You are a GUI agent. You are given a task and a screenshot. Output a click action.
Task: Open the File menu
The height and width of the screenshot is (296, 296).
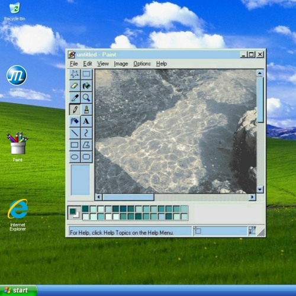tap(74, 64)
